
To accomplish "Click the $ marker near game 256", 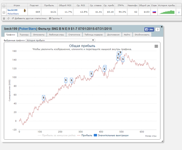I will tap(71, 80).
